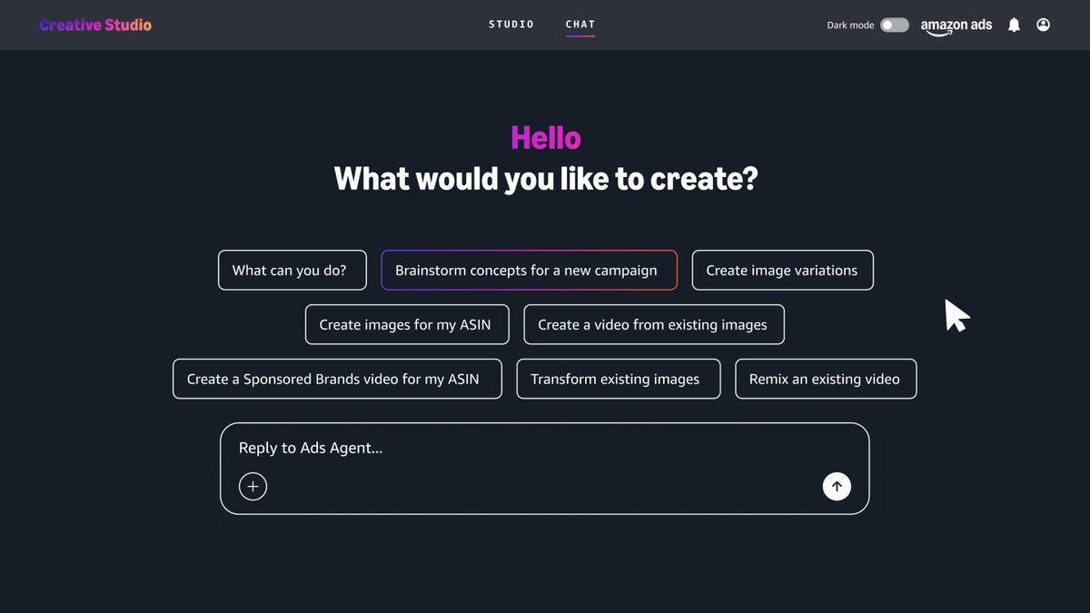Choose 'Create images for my ASIN'

click(406, 324)
